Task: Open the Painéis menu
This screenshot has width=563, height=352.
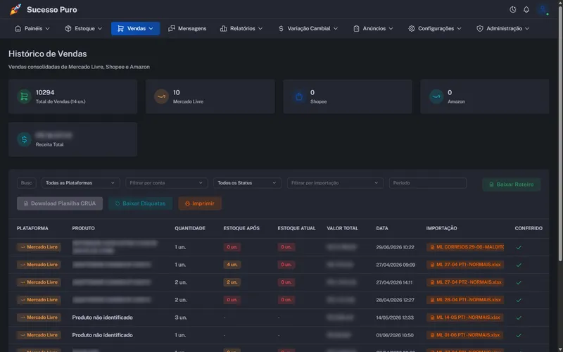Action: pos(32,28)
